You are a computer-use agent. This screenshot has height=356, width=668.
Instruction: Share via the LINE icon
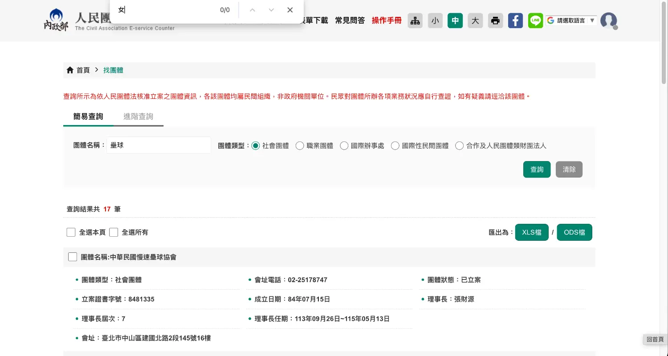click(535, 21)
